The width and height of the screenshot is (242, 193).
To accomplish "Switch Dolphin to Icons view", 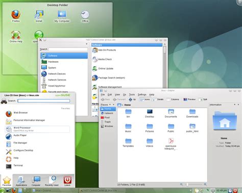I will [x=145, y=99].
